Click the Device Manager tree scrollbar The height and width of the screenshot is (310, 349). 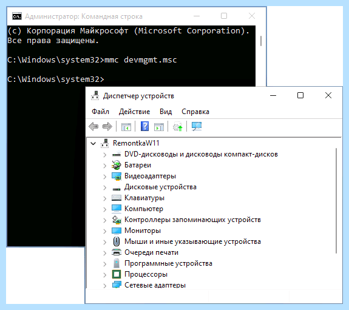[x=336, y=201]
